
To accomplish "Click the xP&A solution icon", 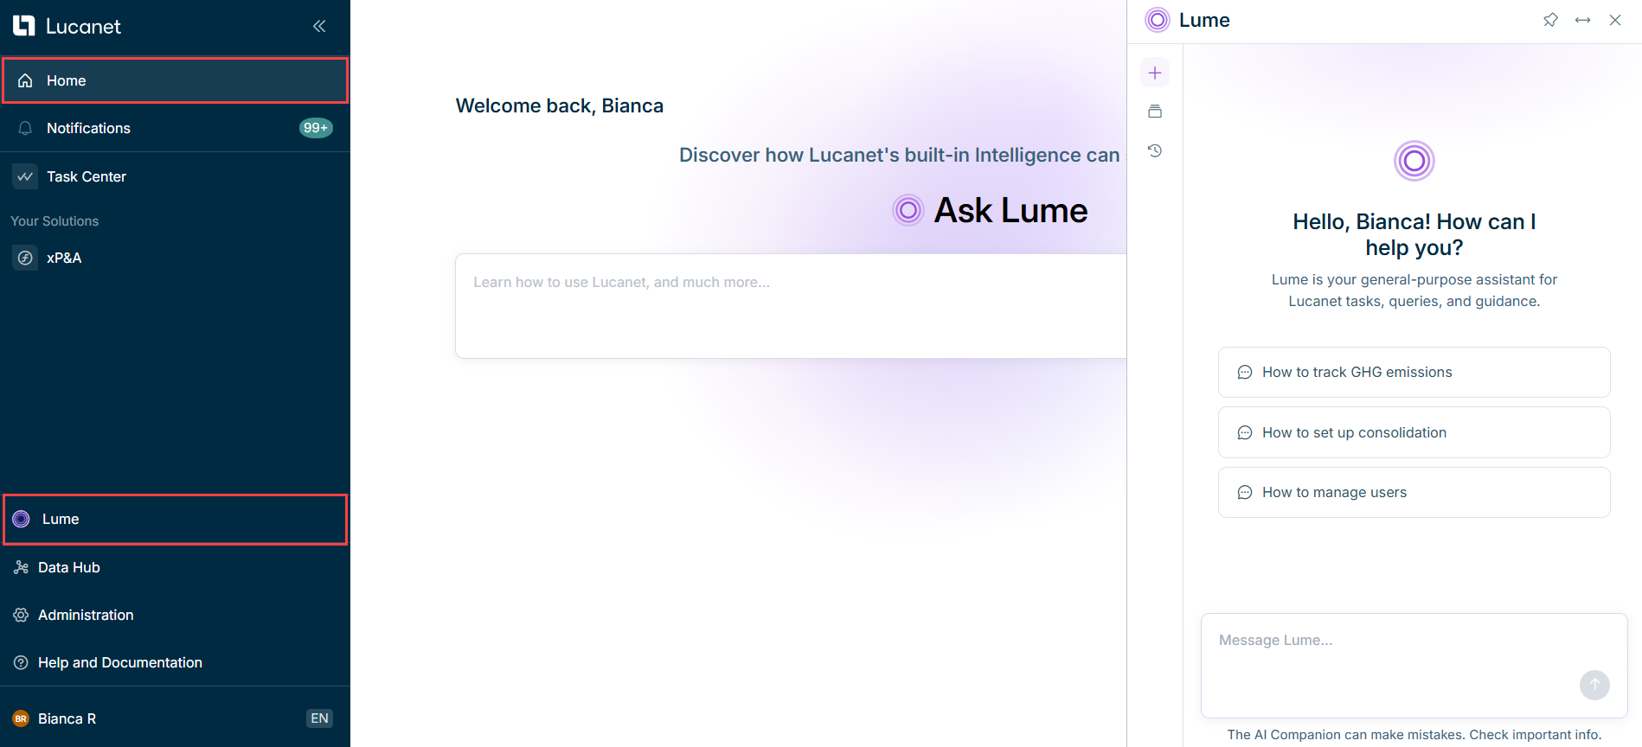I will pos(25,258).
